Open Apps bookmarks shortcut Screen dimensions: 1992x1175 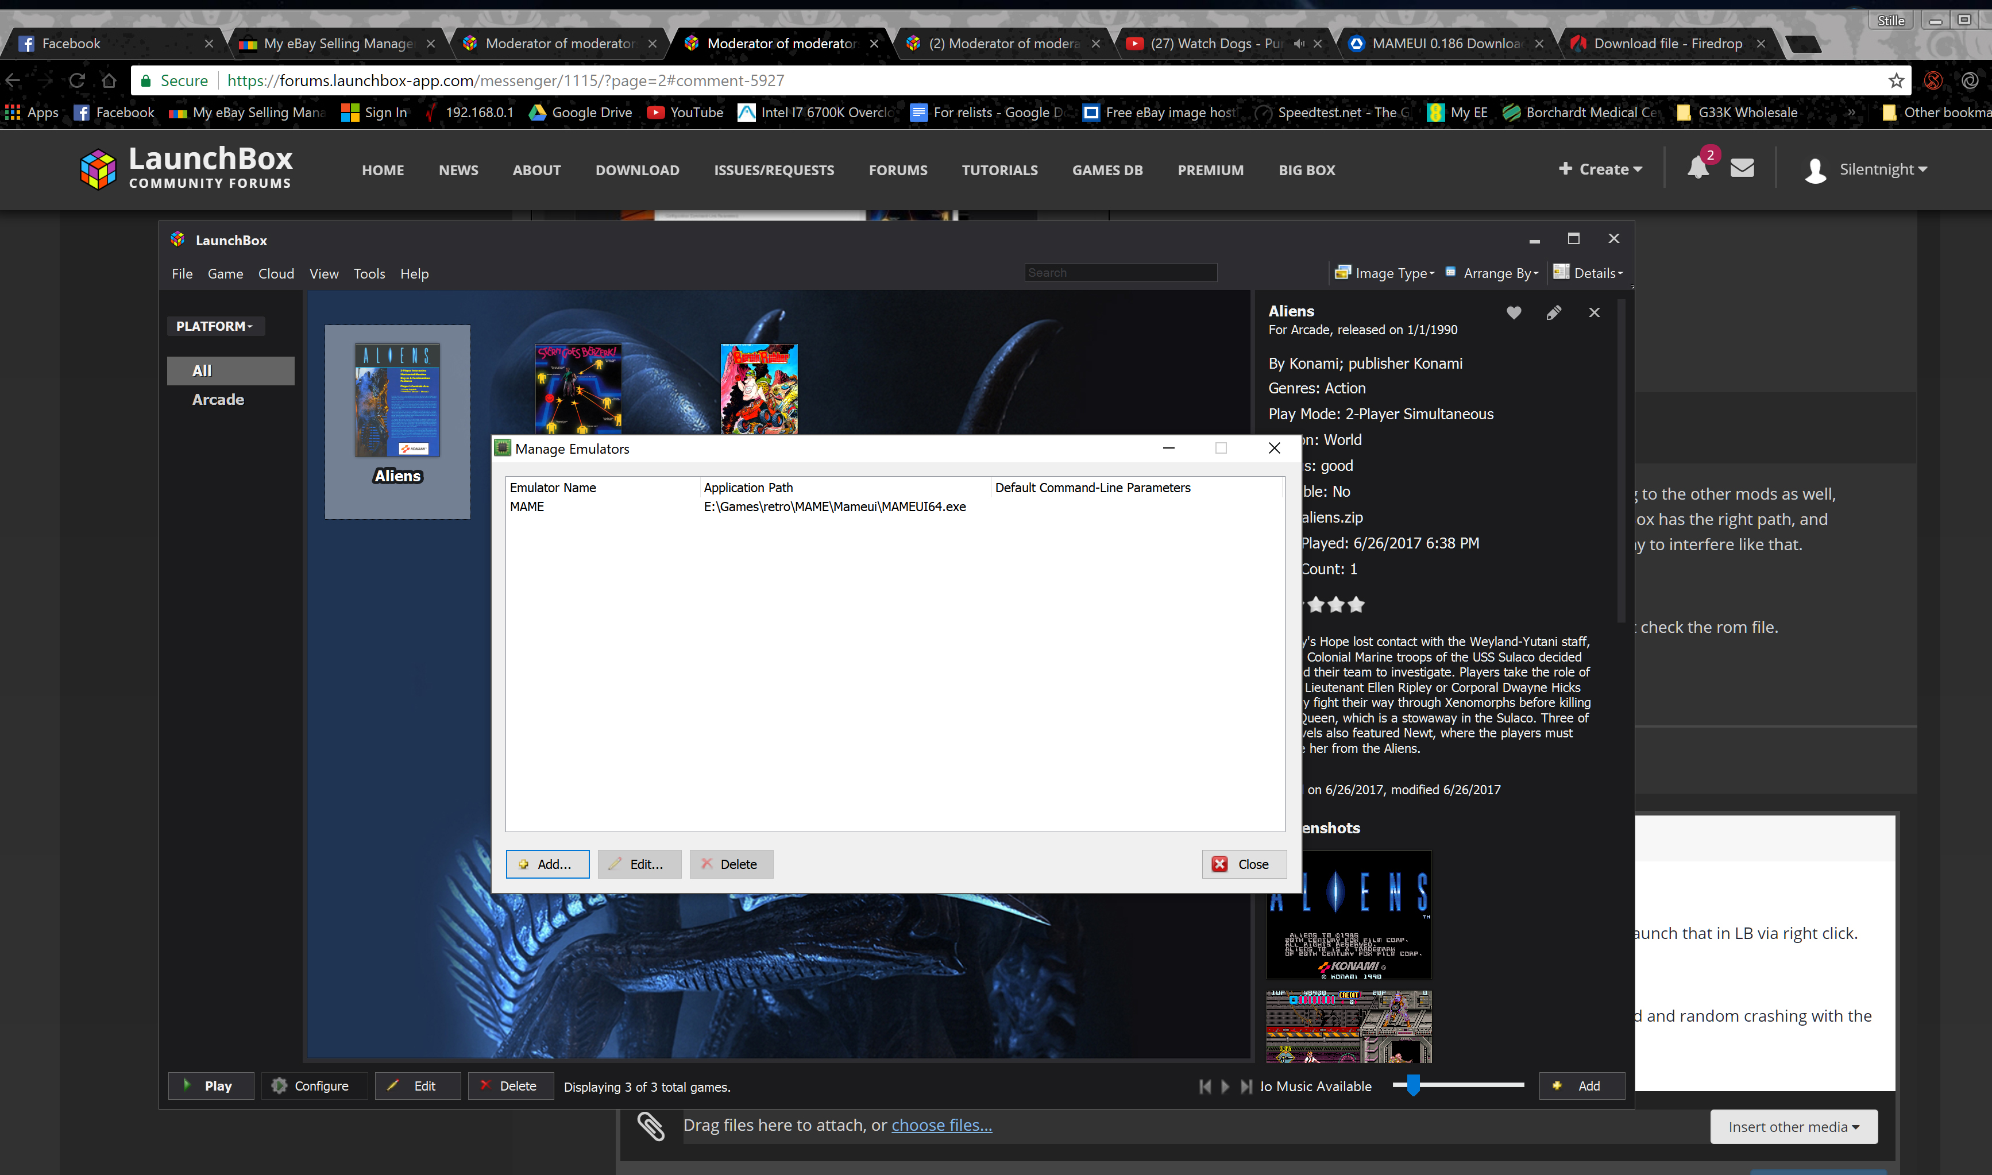pyautogui.click(x=32, y=113)
